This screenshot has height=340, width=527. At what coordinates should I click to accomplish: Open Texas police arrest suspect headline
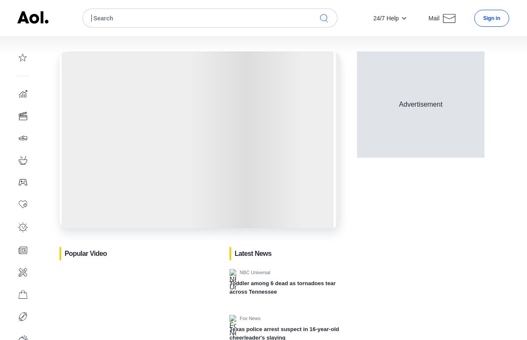[284, 333]
